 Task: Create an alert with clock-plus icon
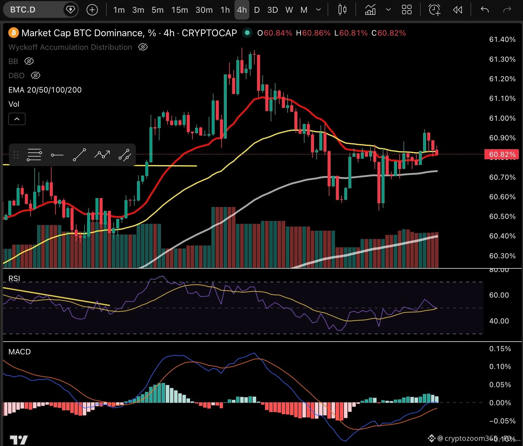435,10
